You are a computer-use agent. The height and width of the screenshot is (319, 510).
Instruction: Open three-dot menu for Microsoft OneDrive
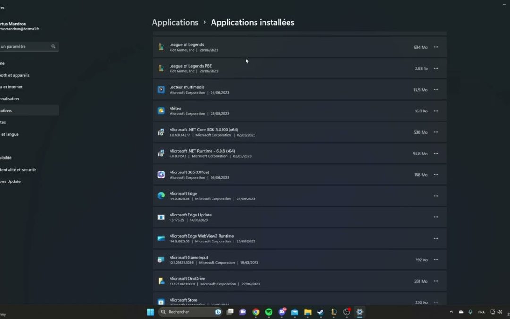pyautogui.click(x=436, y=281)
